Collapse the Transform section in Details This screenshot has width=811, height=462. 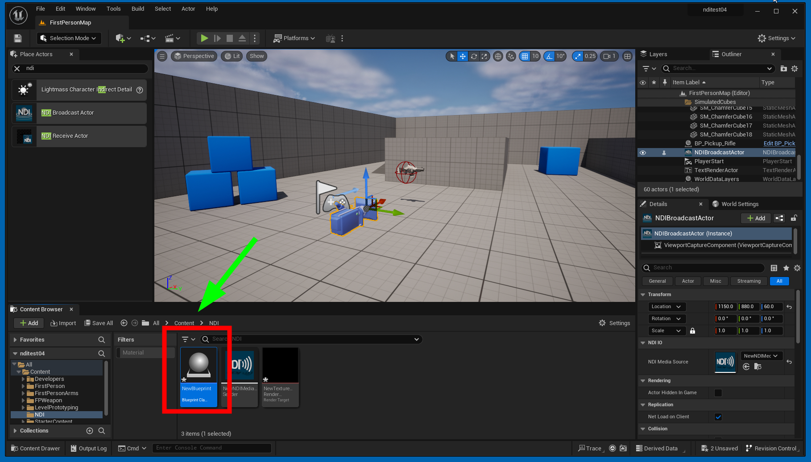(x=643, y=295)
